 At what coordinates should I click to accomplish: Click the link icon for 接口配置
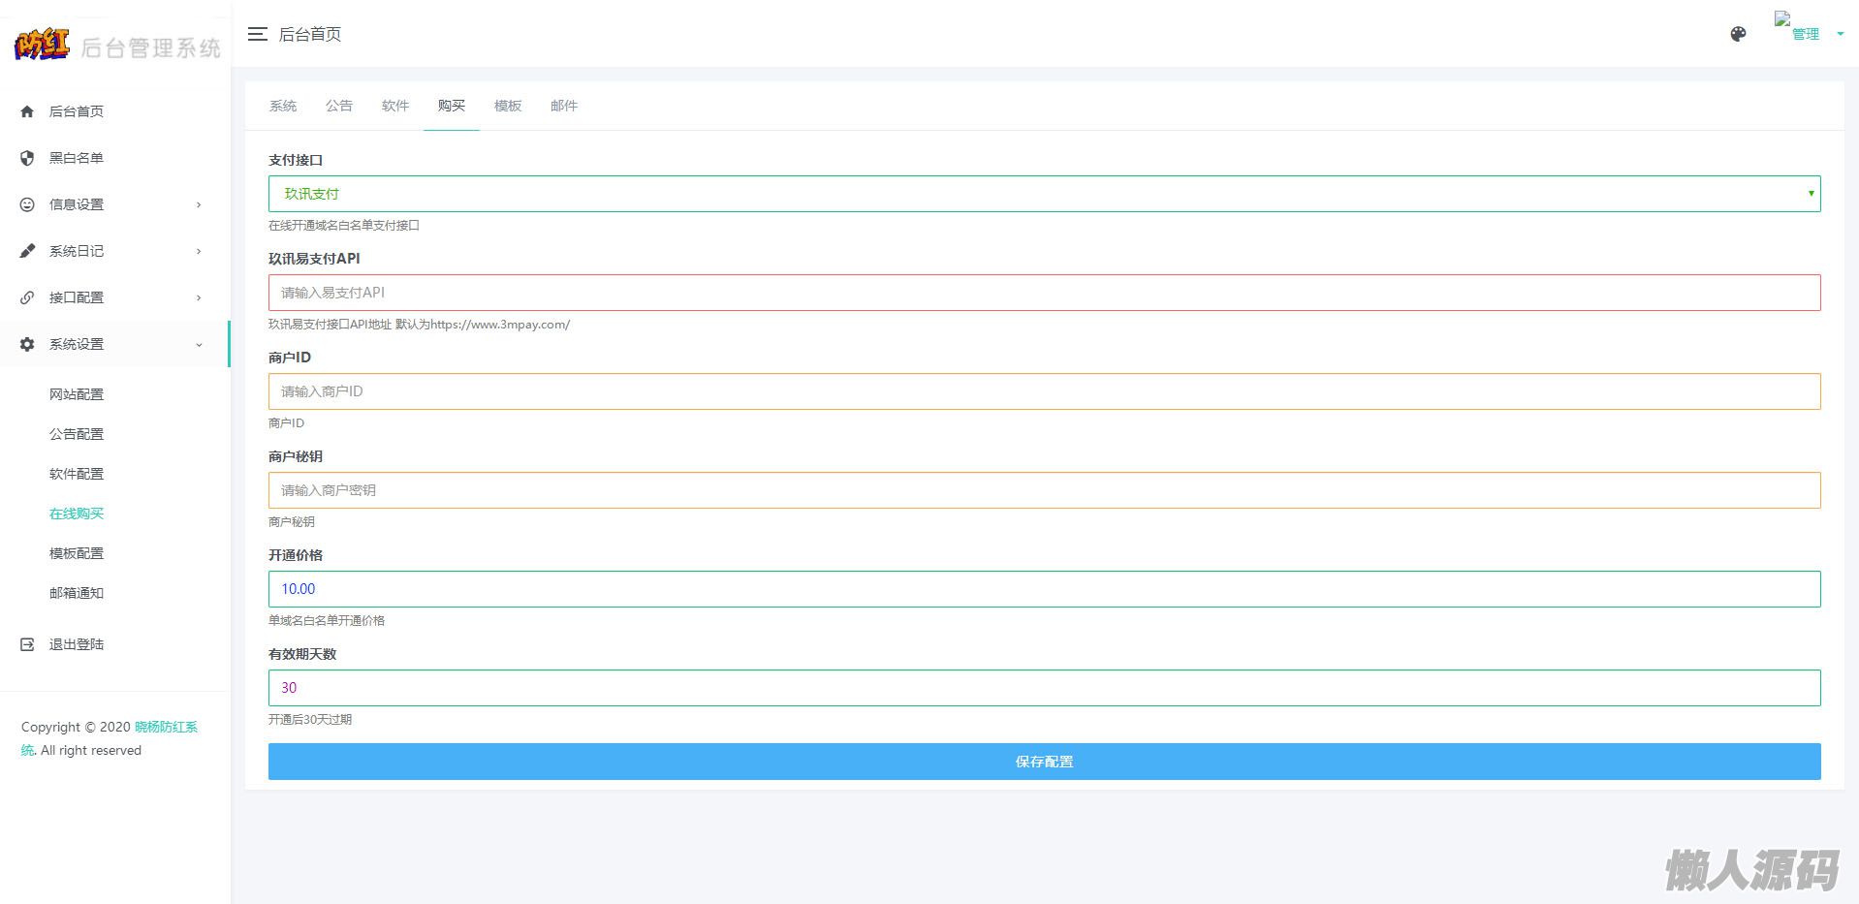(27, 297)
